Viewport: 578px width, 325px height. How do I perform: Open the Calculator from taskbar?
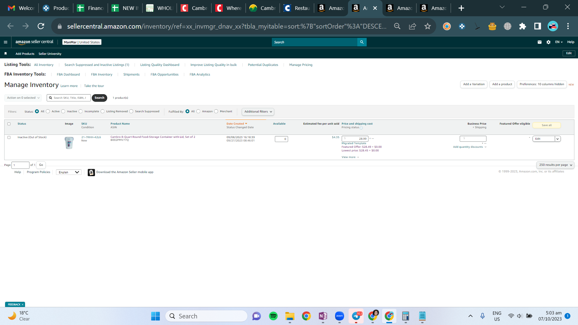click(406, 316)
